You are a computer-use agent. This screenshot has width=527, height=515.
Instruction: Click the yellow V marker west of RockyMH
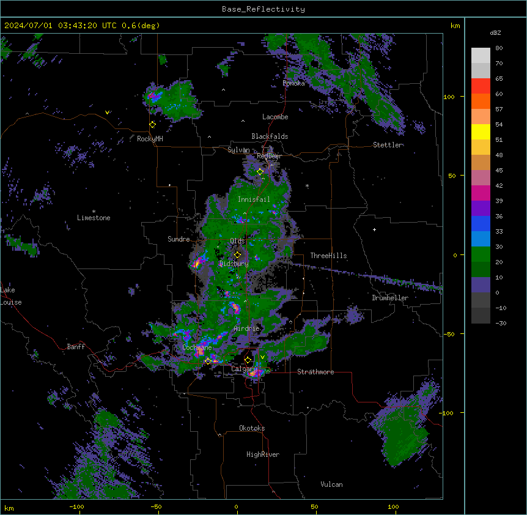[x=107, y=113]
